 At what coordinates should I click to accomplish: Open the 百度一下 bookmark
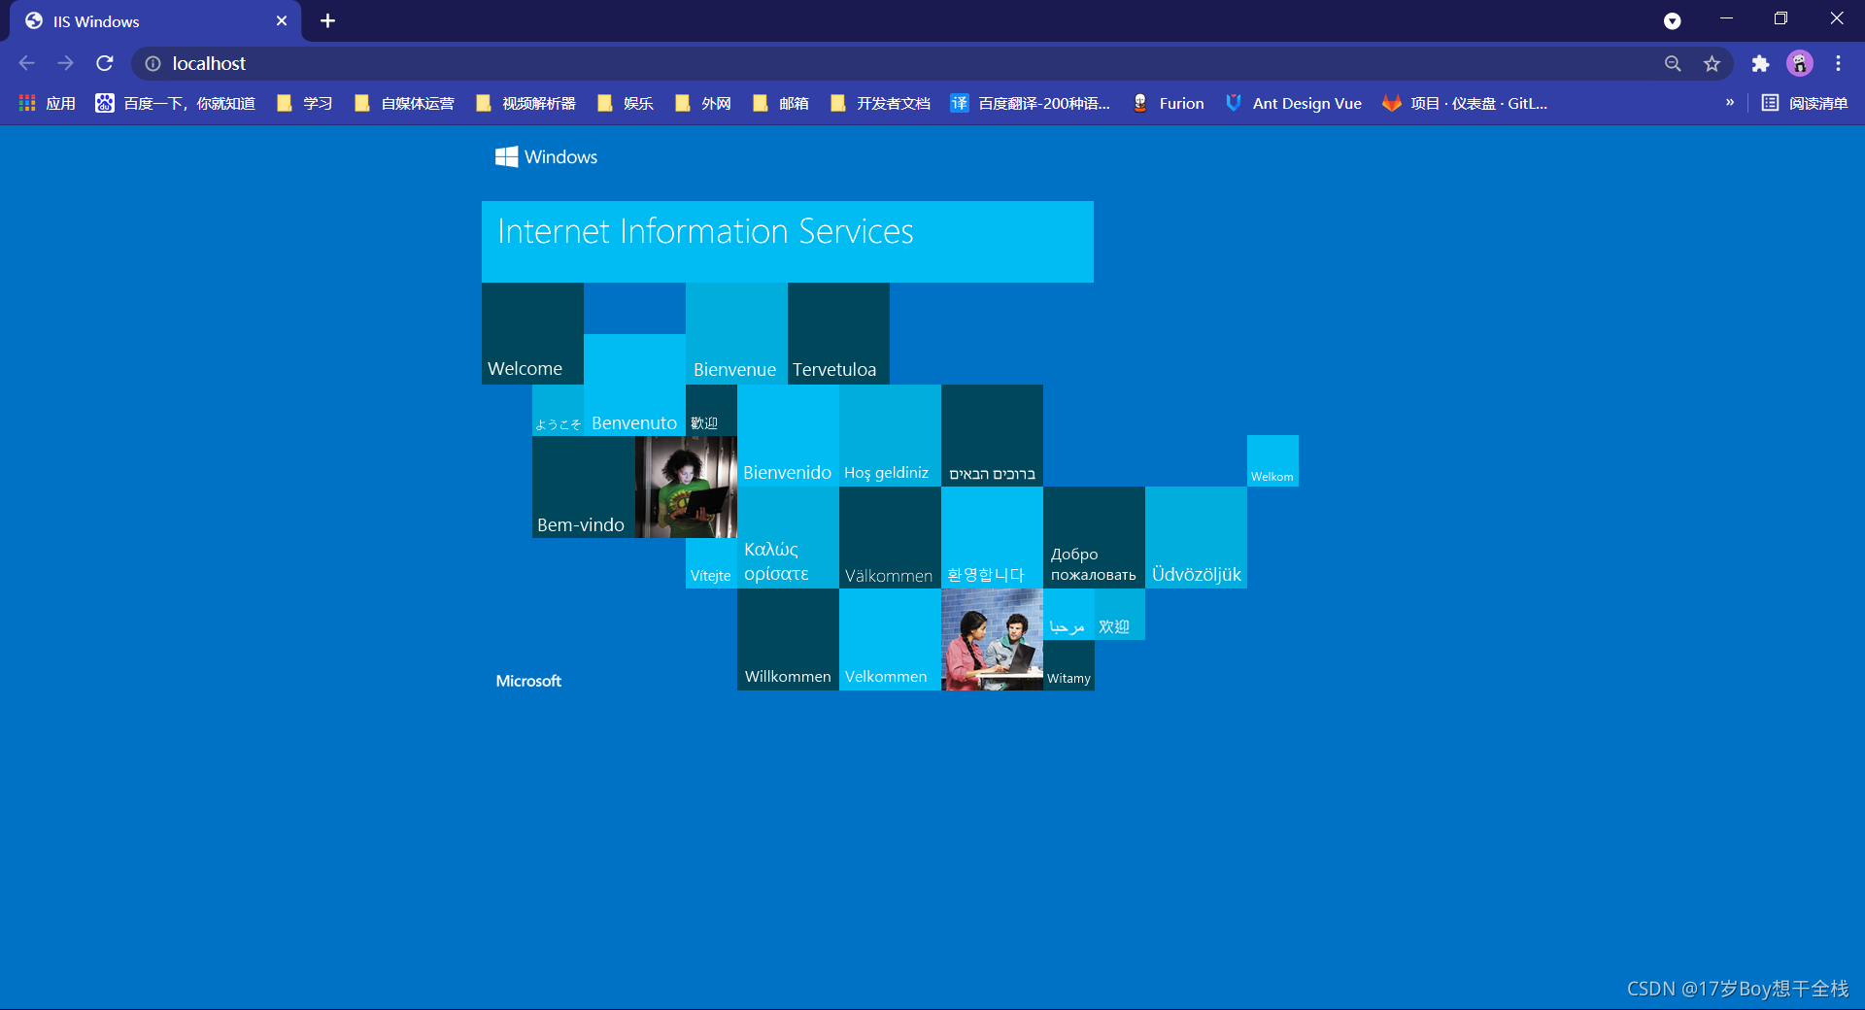pos(175,103)
